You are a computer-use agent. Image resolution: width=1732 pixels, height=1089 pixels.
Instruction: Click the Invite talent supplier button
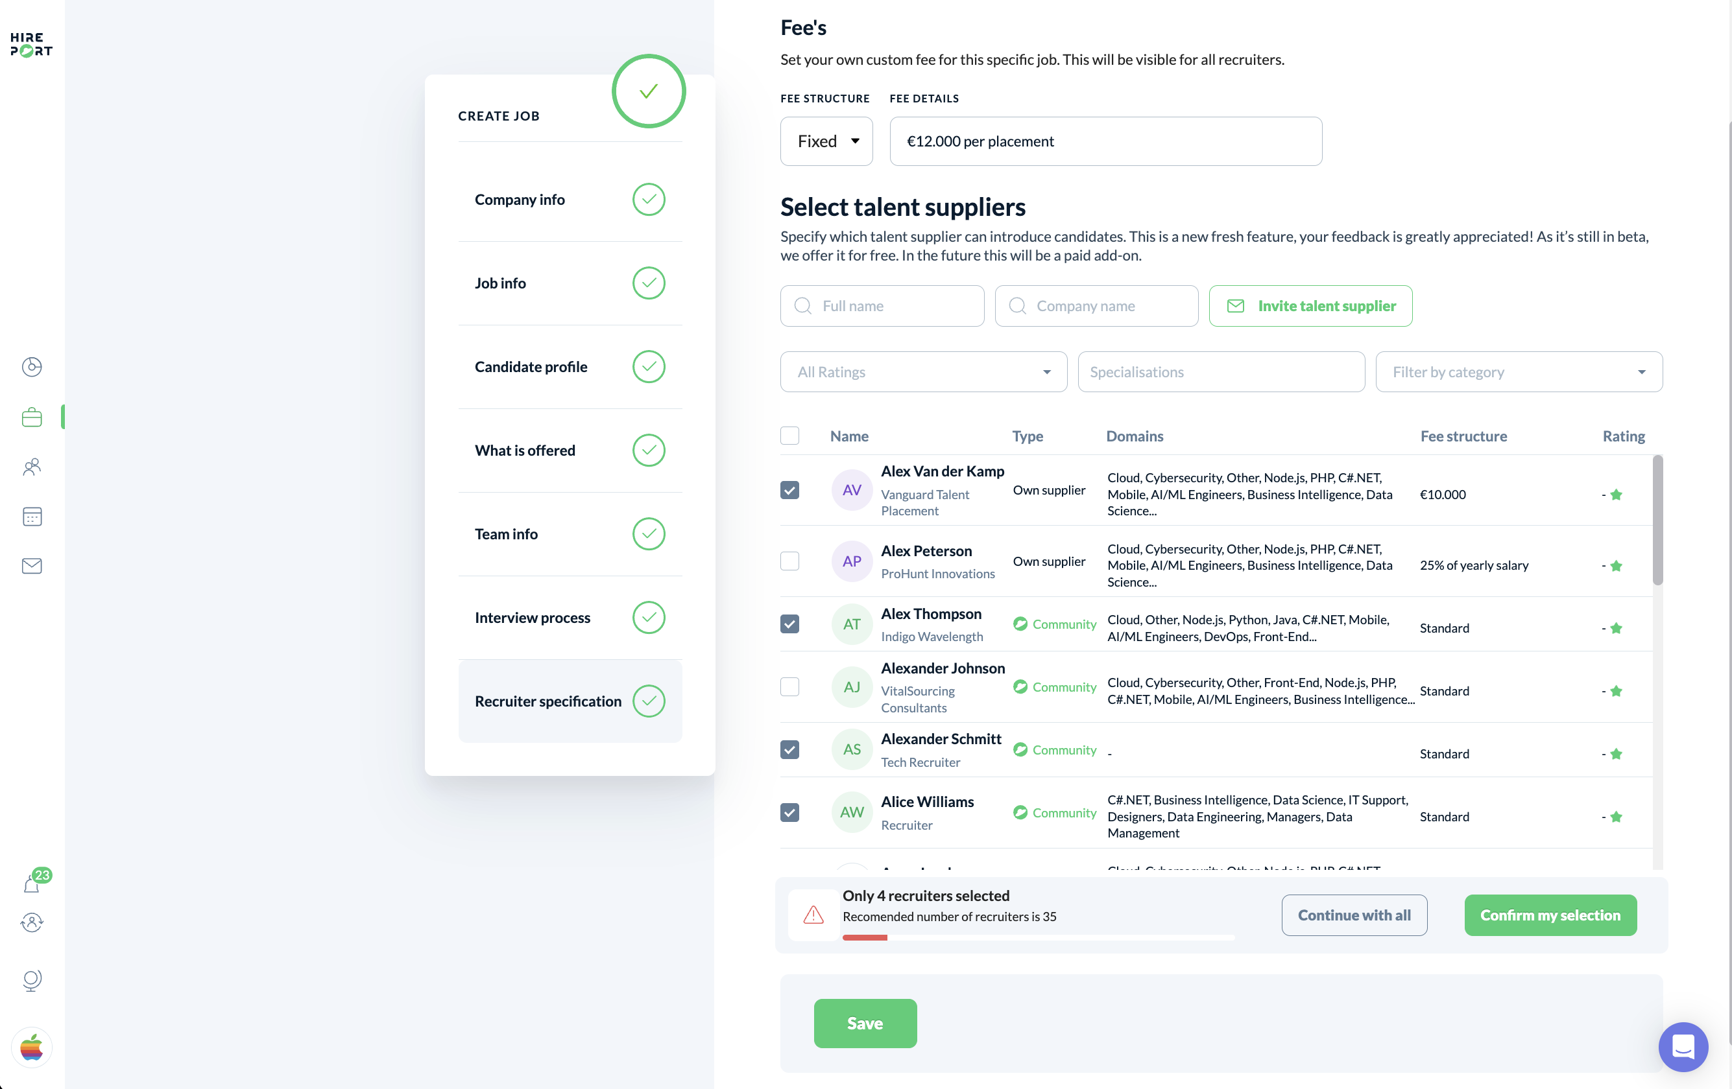coord(1310,305)
